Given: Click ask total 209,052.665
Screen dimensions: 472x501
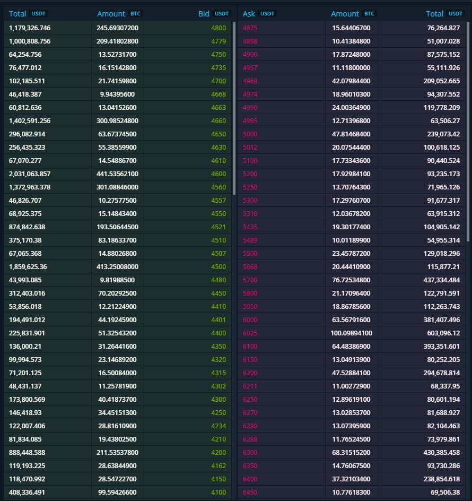Looking at the screenshot, I should coord(442,81).
